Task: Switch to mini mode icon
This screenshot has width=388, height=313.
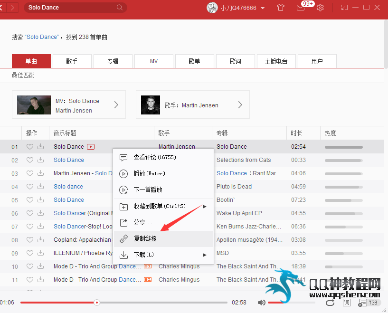Action: click(344, 8)
